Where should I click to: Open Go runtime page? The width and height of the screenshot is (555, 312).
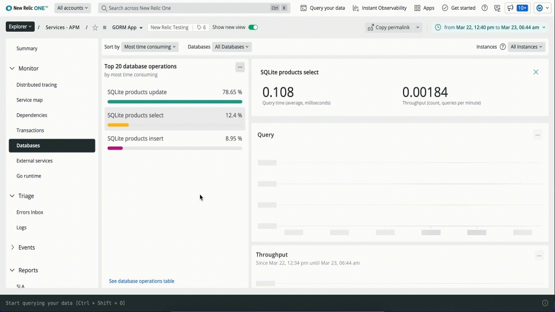[29, 176]
